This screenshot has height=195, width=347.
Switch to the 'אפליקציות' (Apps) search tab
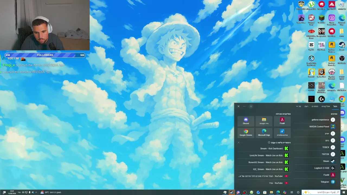click(326, 106)
